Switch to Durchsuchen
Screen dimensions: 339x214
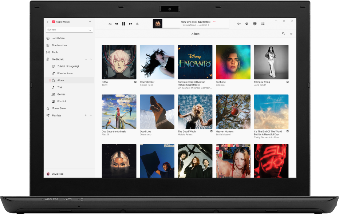tap(59, 45)
